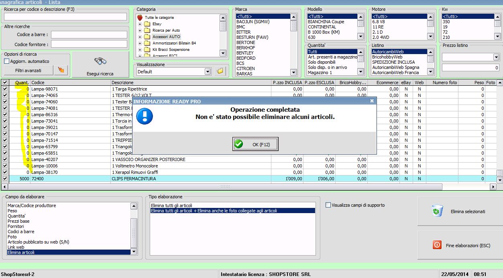This screenshot has height=278, width=503.
Task: Focus the Codice fornitore field
Action: coord(89,44)
